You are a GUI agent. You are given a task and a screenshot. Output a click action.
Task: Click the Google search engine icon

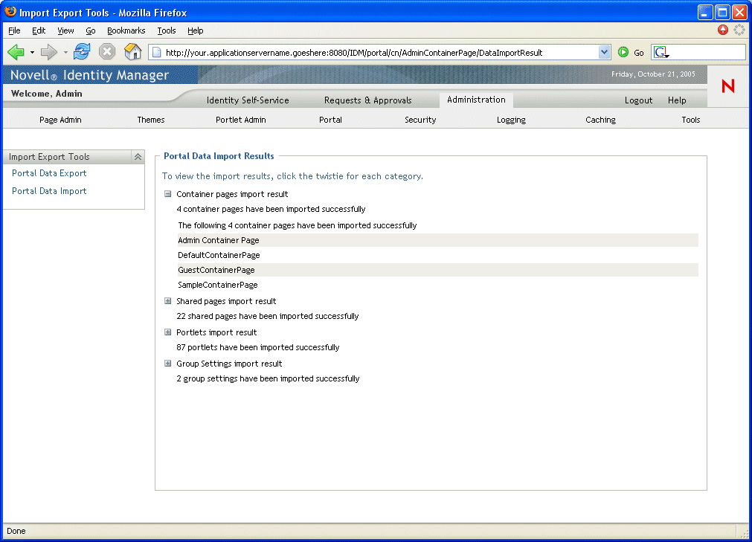click(661, 52)
